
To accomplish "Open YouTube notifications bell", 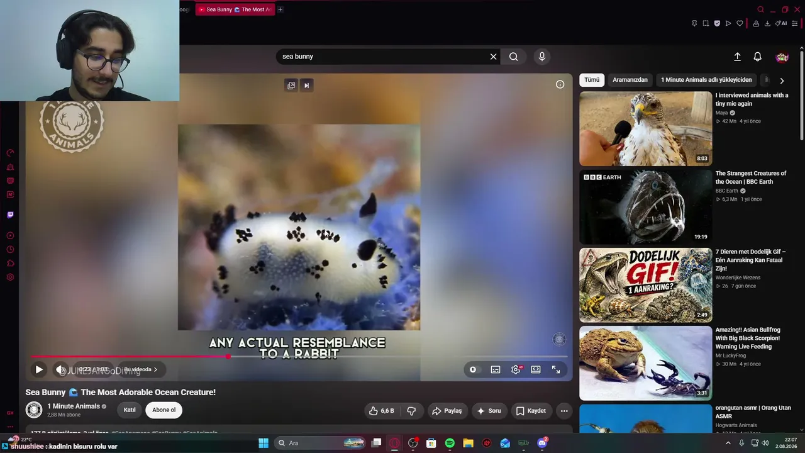I will pos(757,57).
